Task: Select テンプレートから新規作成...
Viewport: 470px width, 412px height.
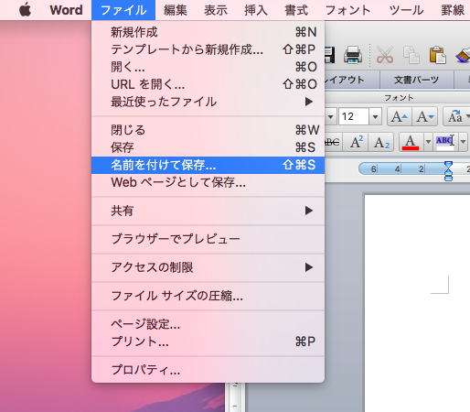Action: pos(208,49)
